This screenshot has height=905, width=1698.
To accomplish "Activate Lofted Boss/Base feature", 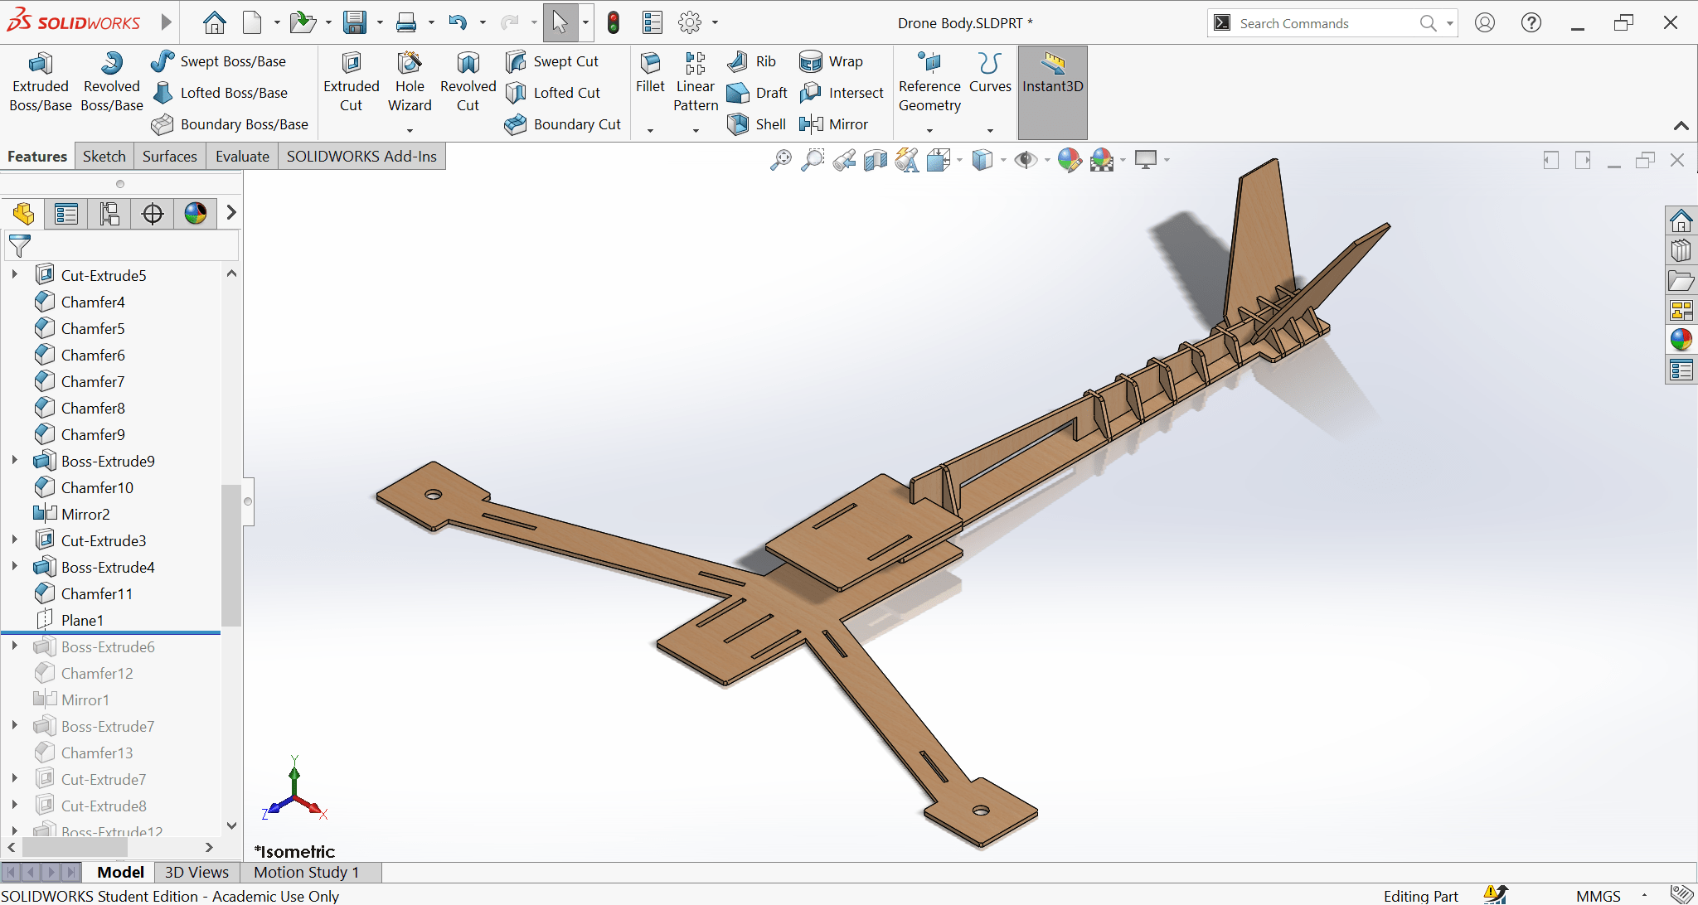I will pyautogui.click(x=220, y=93).
